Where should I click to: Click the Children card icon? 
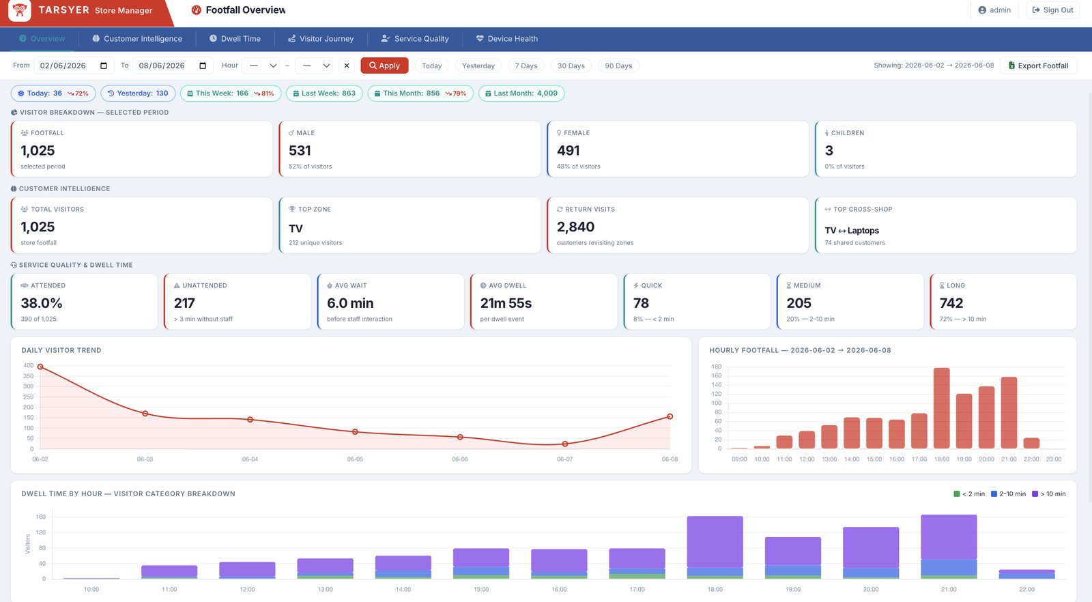(x=827, y=133)
